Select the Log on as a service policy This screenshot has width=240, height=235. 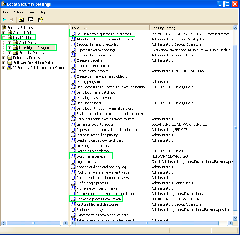(91, 156)
